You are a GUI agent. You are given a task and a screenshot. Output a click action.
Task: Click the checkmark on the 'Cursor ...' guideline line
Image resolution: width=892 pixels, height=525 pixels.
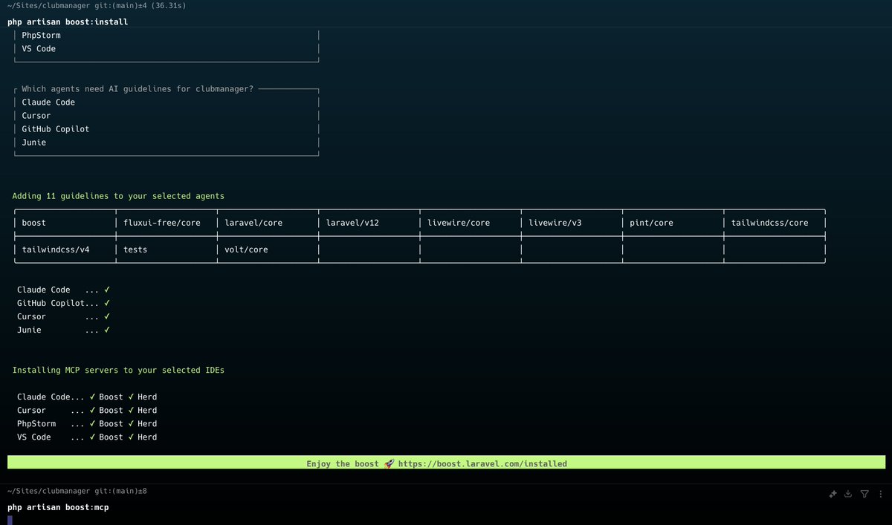(x=107, y=316)
